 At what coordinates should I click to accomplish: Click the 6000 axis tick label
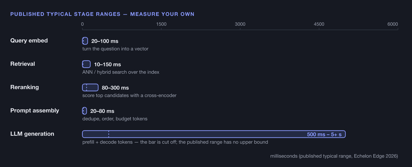tap(392, 24)
